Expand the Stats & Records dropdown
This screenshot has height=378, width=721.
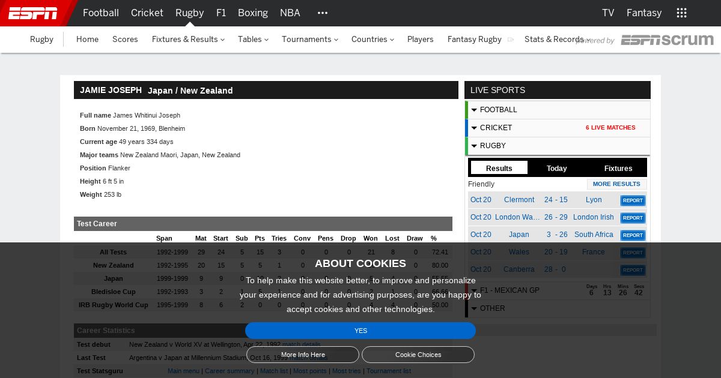point(557,39)
